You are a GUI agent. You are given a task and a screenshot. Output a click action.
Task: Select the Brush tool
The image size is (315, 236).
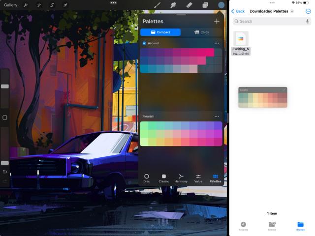(x=157, y=5)
